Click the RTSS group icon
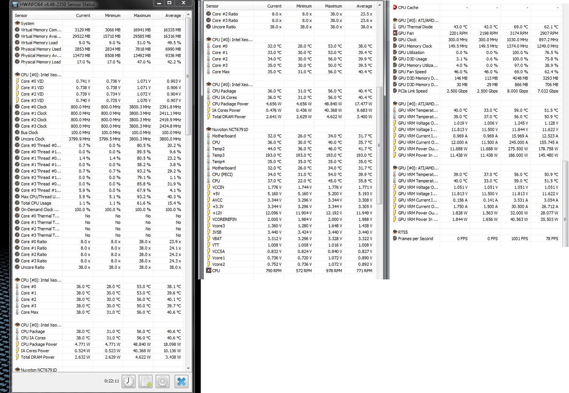The image size is (569, 393). [395, 232]
